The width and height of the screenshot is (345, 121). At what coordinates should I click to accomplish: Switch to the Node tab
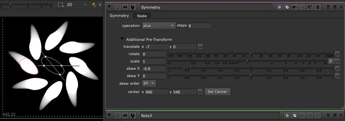tap(142, 16)
